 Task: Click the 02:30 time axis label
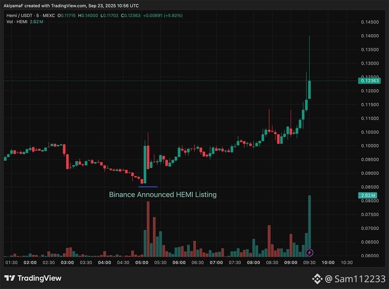coord(49,263)
